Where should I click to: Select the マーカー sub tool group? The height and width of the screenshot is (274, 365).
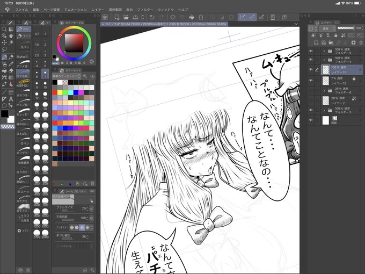[x=24, y=36]
